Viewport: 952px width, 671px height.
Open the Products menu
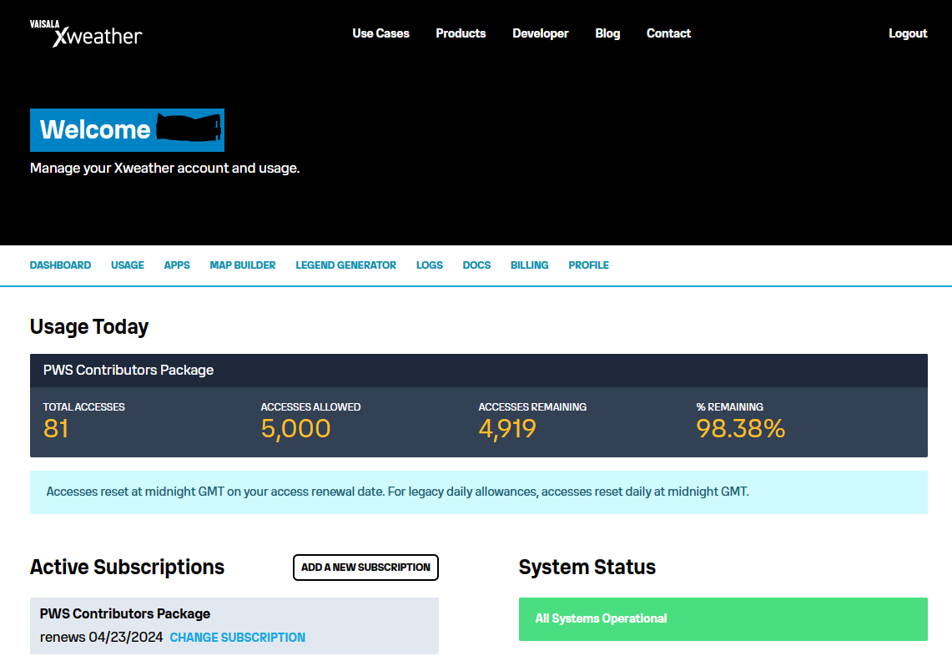[461, 33]
